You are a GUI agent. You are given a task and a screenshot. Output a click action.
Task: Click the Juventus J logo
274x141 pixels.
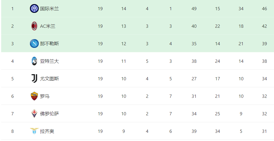(x=34, y=79)
